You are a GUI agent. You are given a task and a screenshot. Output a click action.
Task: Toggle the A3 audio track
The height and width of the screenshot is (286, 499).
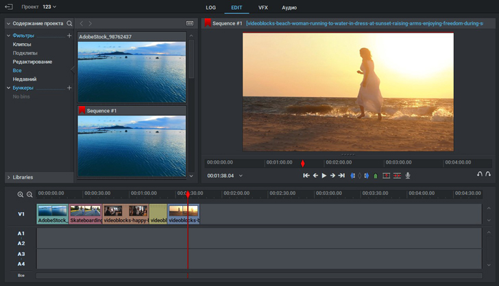coord(21,254)
